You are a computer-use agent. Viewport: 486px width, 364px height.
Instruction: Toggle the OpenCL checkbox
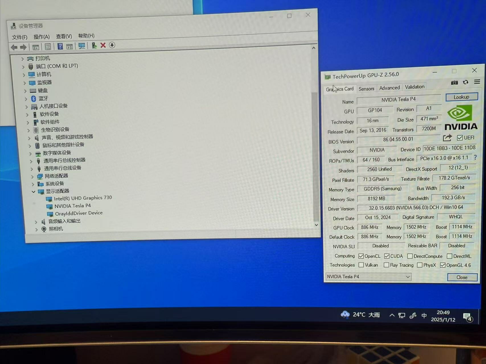(361, 256)
